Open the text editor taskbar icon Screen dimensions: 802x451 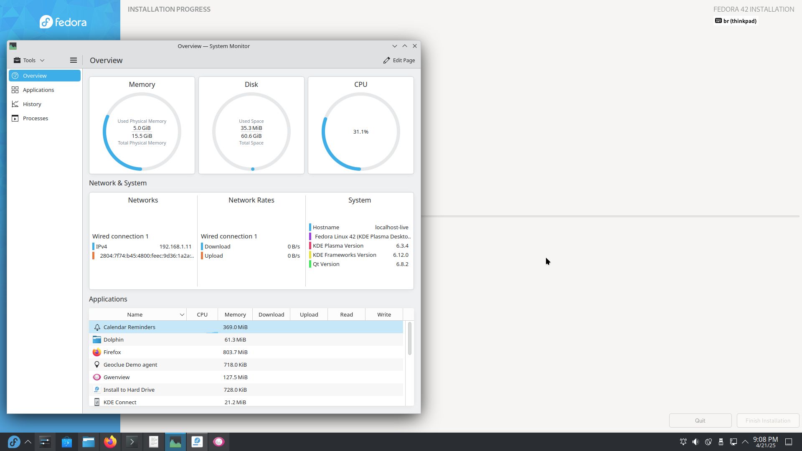coord(154,442)
